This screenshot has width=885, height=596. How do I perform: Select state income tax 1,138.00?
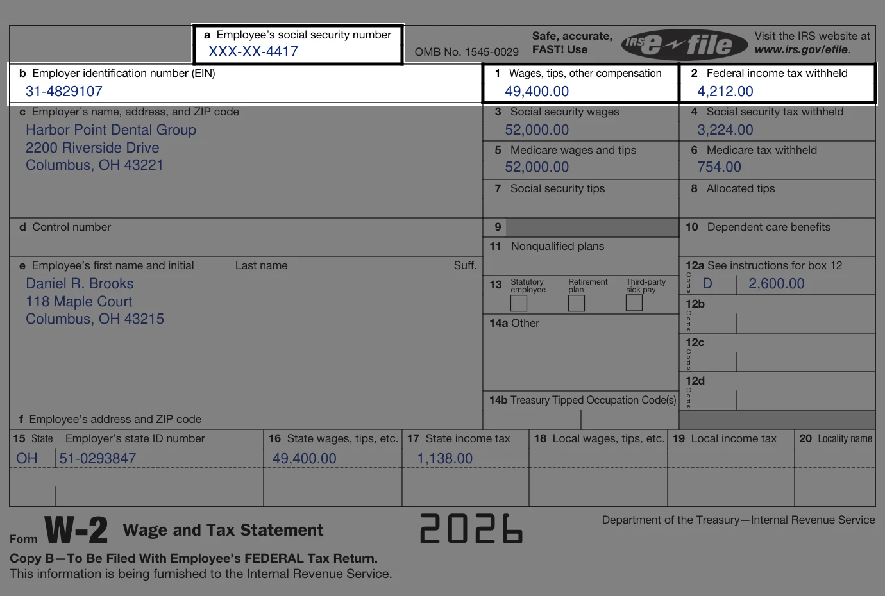445,459
